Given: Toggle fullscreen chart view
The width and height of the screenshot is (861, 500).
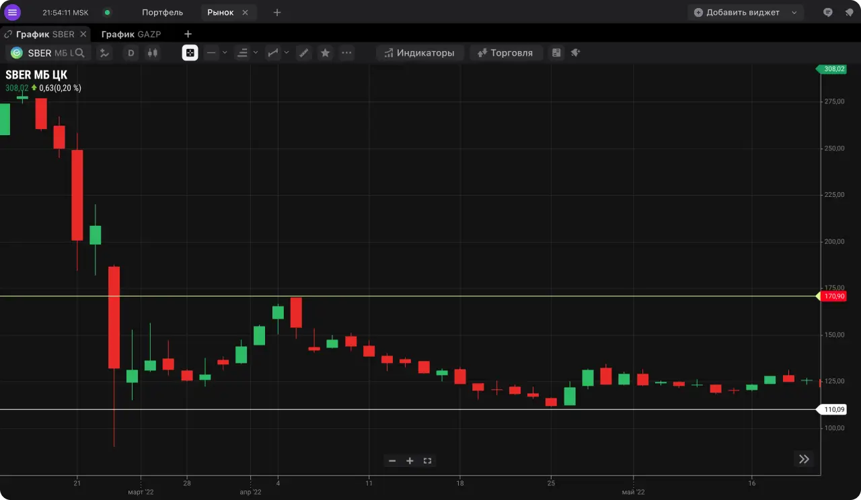Looking at the screenshot, I should tap(427, 460).
